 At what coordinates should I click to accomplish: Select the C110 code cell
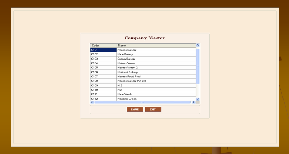point(103,90)
